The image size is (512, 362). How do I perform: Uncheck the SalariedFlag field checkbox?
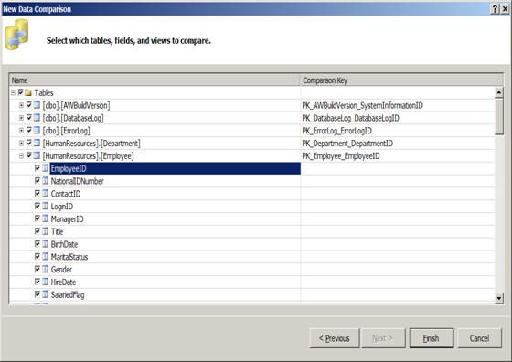(37, 294)
